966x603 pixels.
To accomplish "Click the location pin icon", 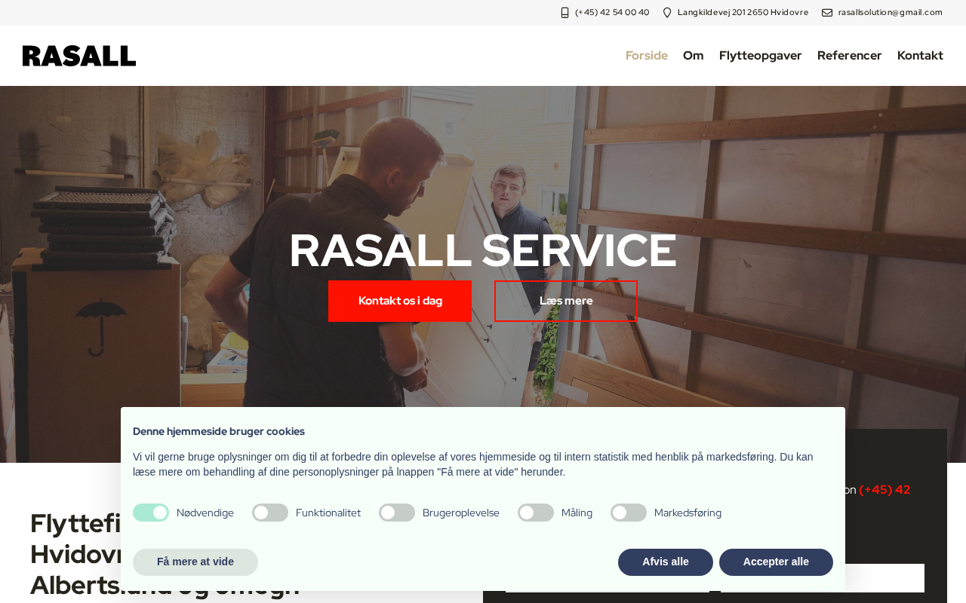I will [x=667, y=13].
